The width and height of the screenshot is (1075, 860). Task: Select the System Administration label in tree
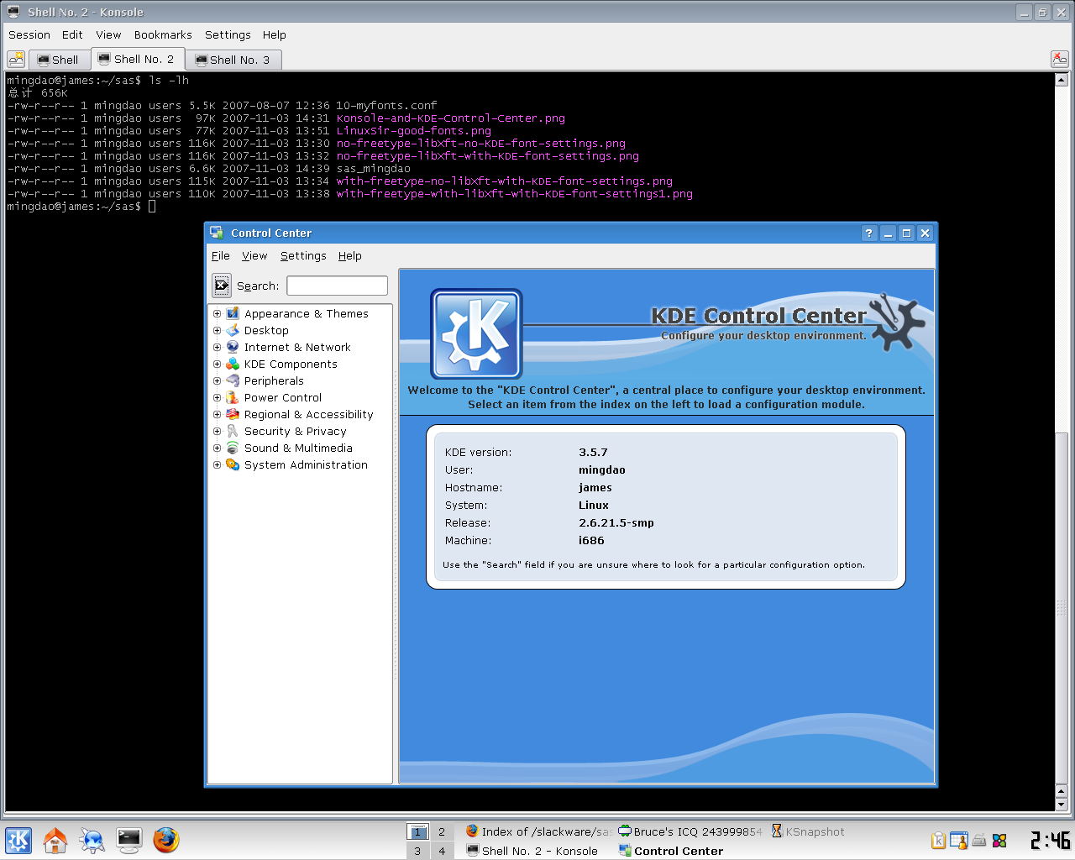306,464
